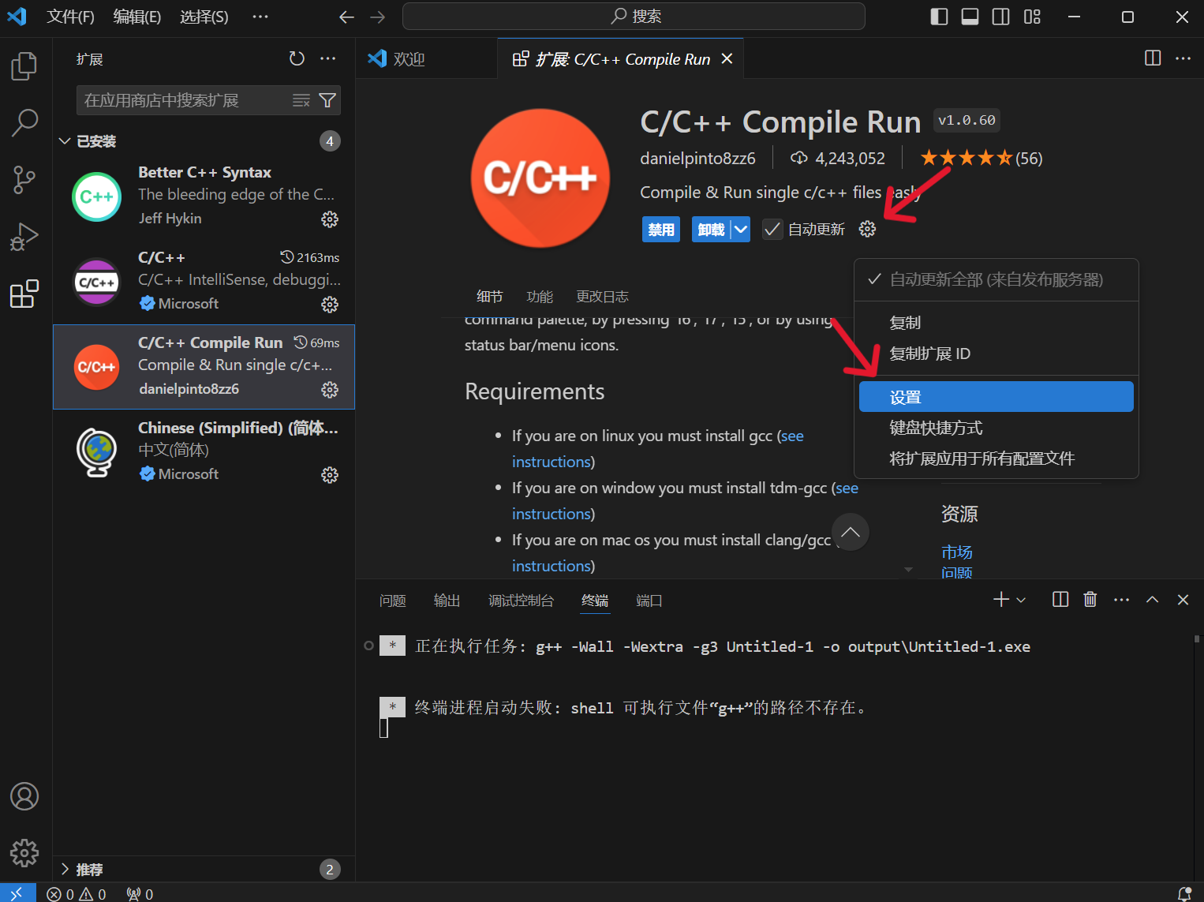The width and height of the screenshot is (1204, 902).
Task: Add a new terminal with plus
Action: point(1001,600)
